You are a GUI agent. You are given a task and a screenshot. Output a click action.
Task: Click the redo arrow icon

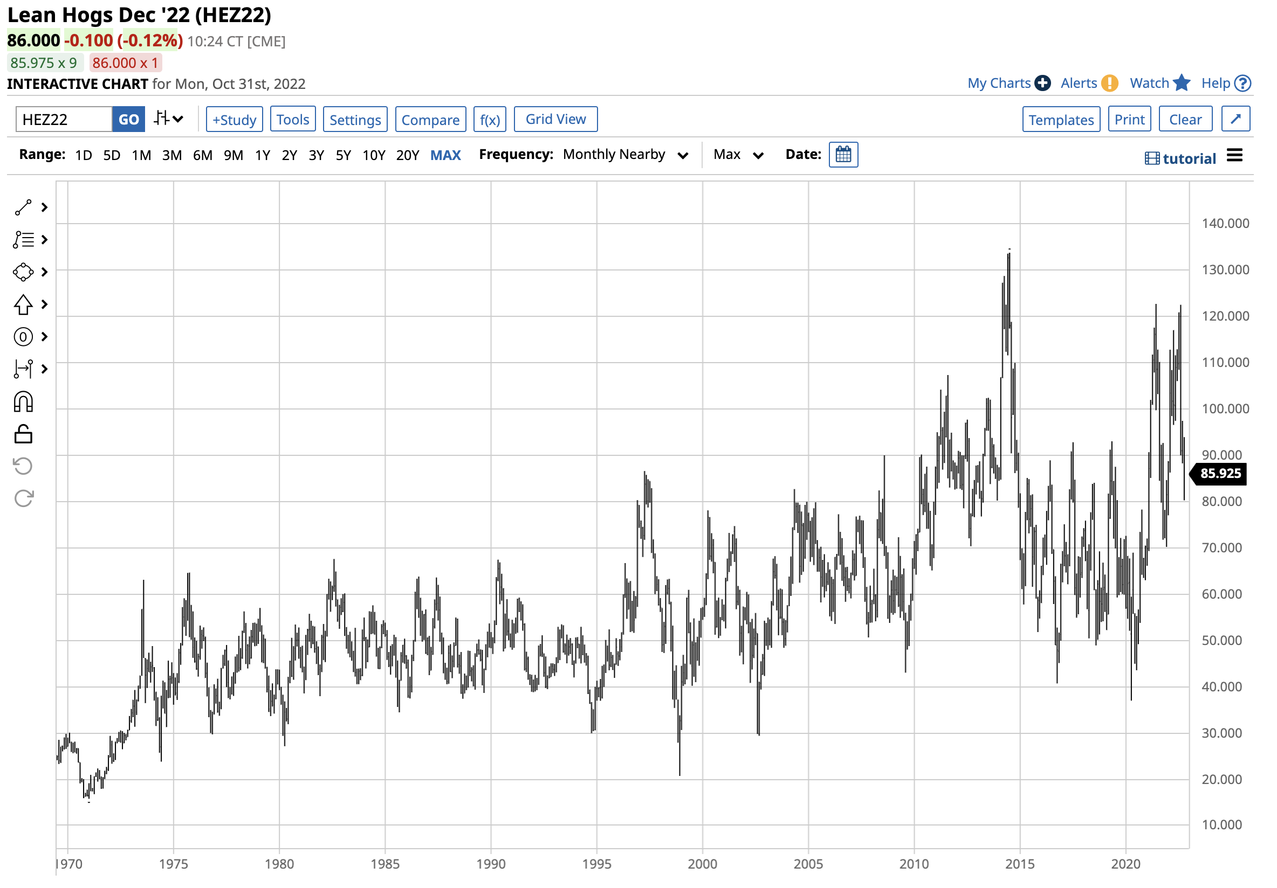point(23,498)
